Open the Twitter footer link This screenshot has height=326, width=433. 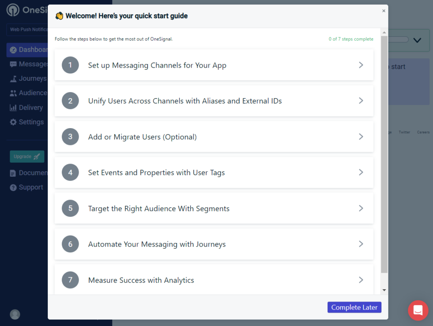coord(404,132)
